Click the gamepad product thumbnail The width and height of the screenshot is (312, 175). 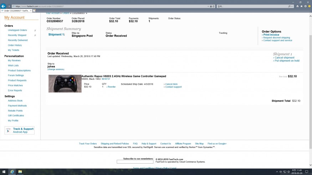pos(65,84)
